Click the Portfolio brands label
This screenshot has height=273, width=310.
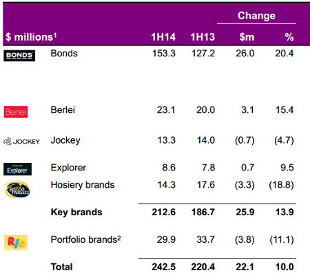[x=85, y=239]
